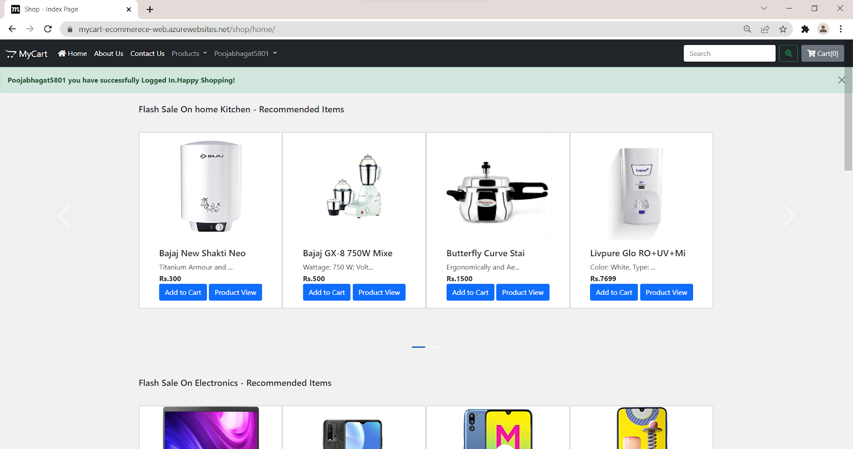
Task: Focus the Search input field
Action: [x=729, y=53]
